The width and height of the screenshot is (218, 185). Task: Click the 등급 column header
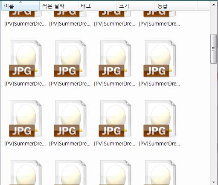coord(176,6)
